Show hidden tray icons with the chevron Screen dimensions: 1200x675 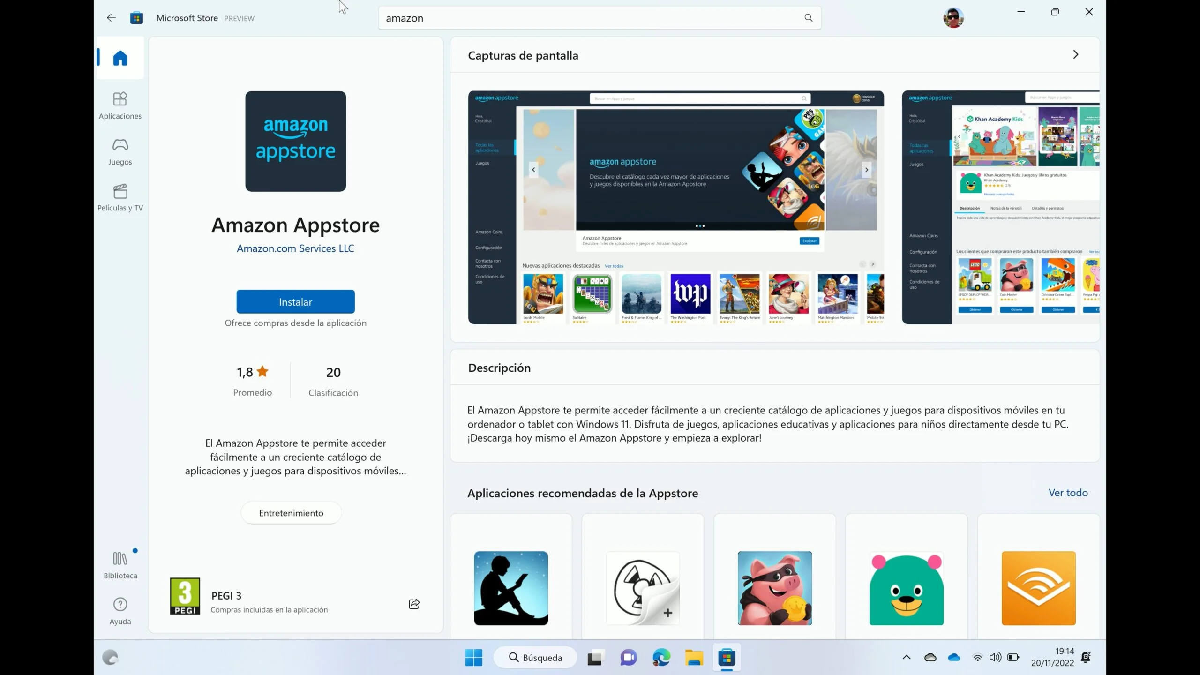[x=907, y=657]
